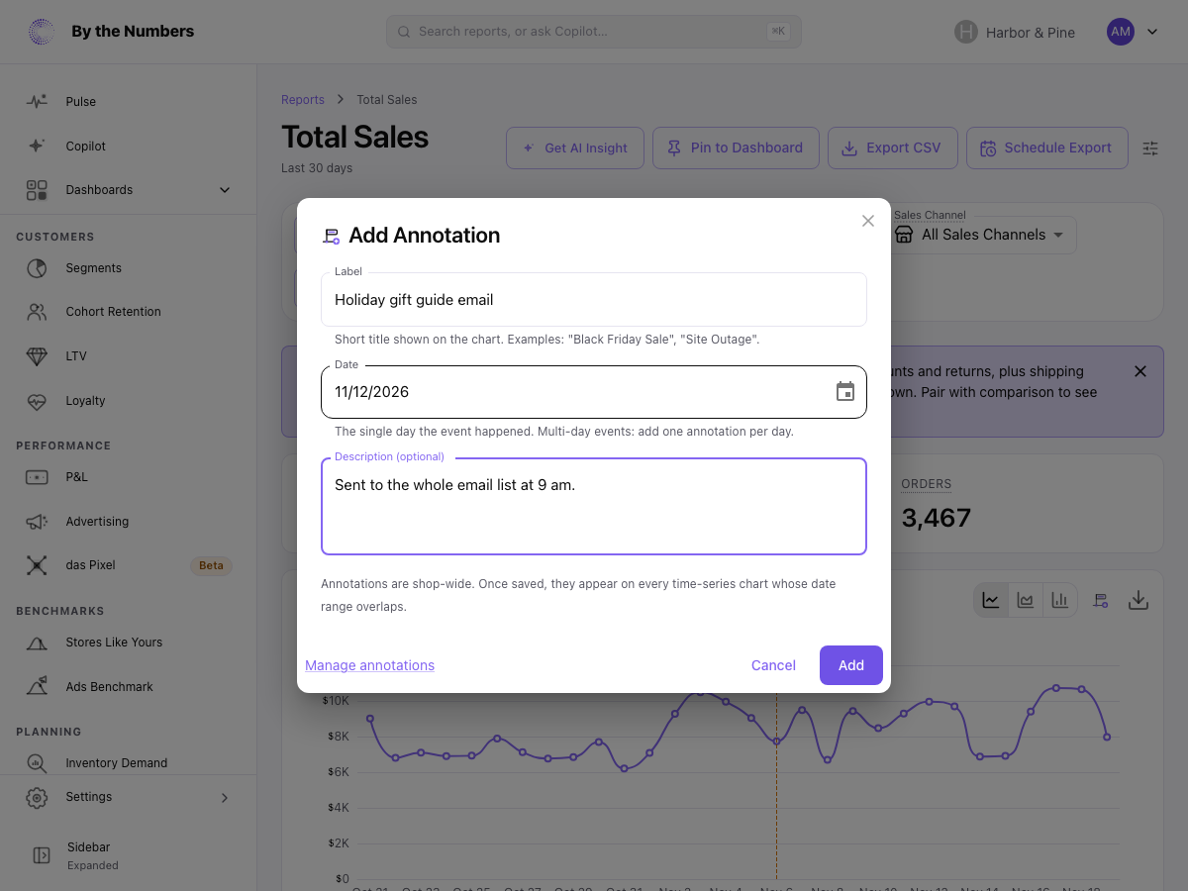Click the By the Numbers logo
The height and width of the screenshot is (891, 1188).
coord(110,32)
